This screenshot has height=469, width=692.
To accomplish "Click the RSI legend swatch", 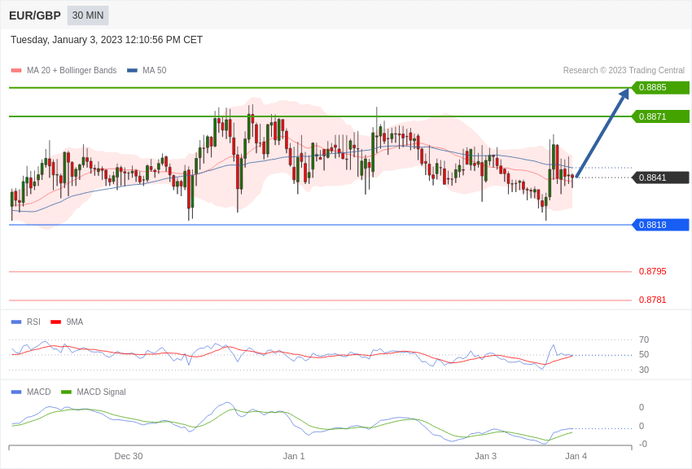I will 16,322.
